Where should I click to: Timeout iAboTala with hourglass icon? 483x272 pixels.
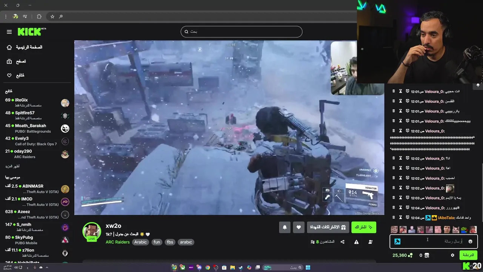click(x=400, y=218)
